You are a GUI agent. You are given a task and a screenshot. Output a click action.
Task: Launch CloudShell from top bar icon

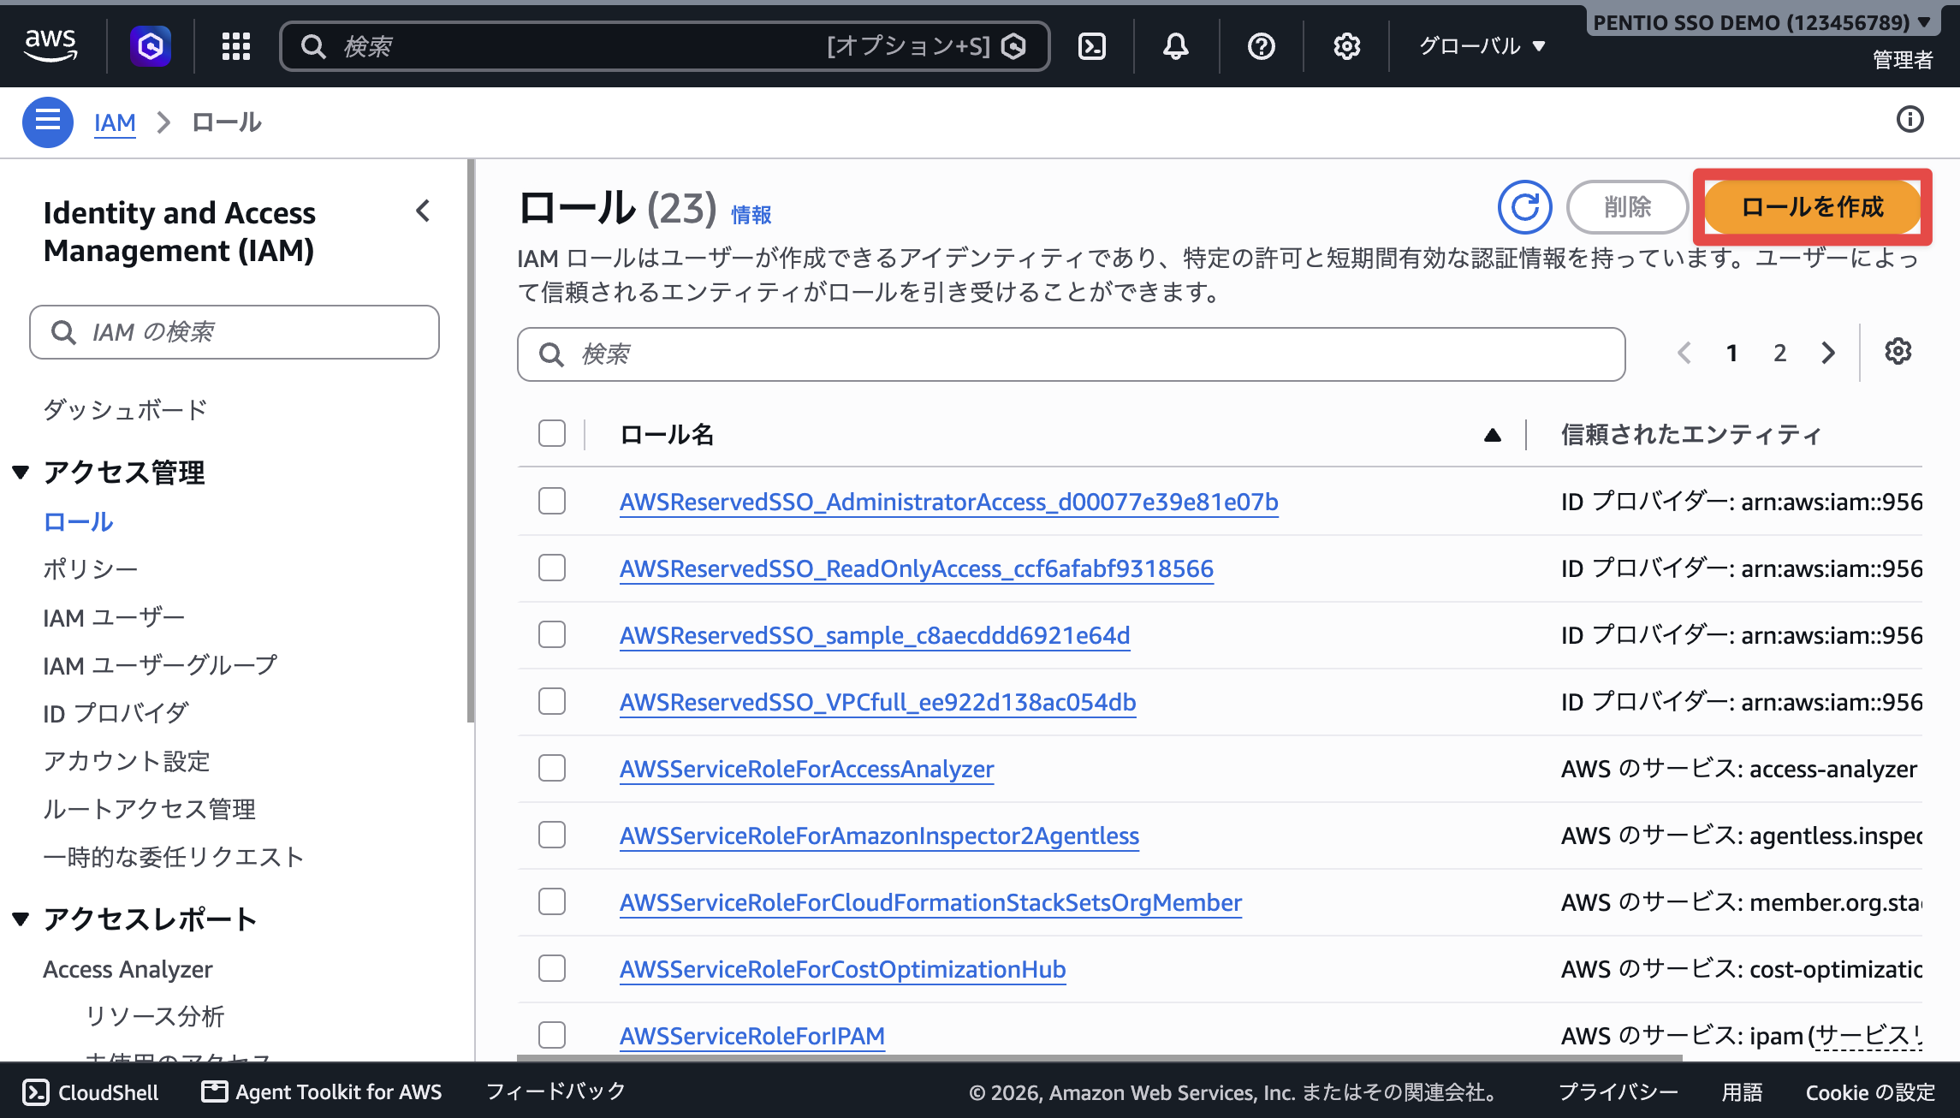point(1092,46)
